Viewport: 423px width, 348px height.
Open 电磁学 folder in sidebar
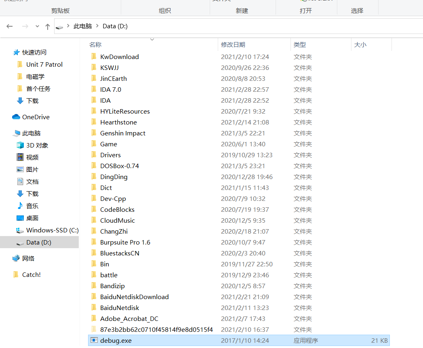pyautogui.click(x=35, y=77)
